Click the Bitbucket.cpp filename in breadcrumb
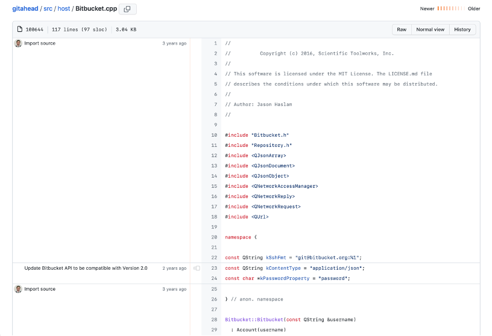 point(96,8)
